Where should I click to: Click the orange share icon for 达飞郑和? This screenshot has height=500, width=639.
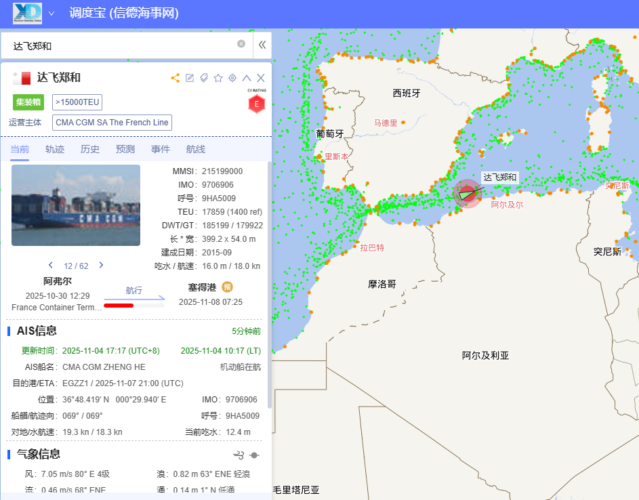coord(176,78)
